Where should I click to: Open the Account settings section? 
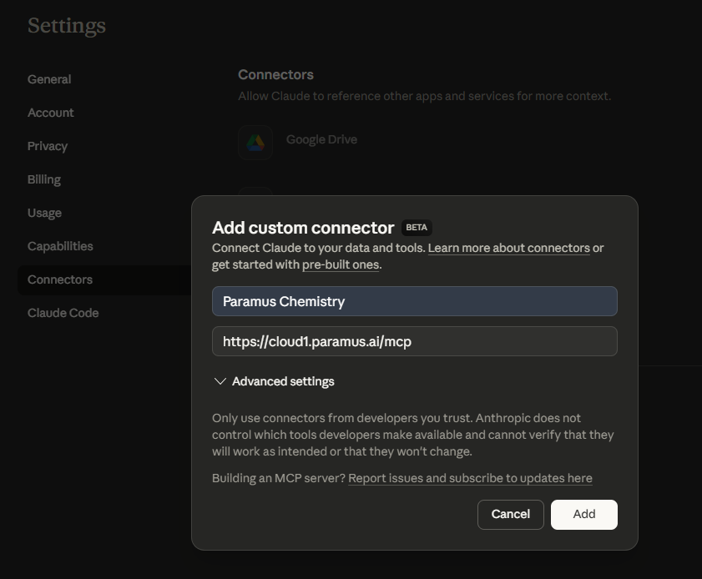point(50,113)
